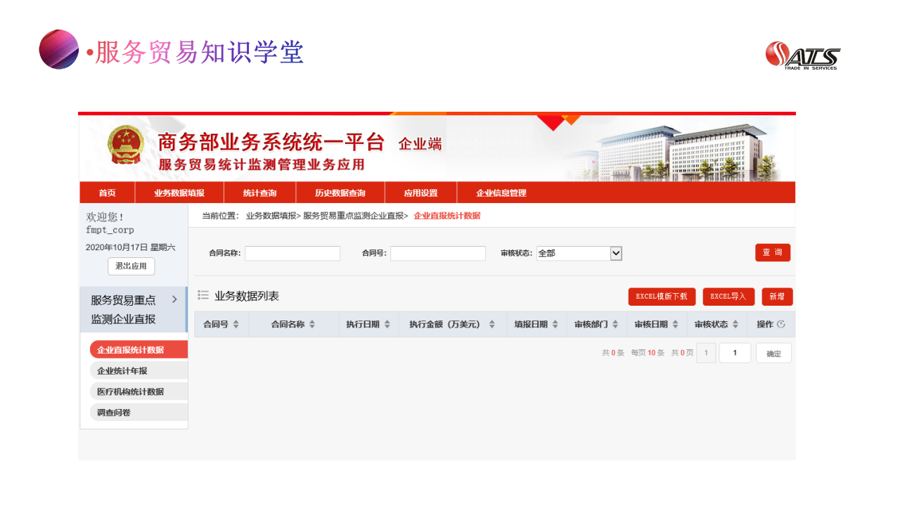Image resolution: width=900 pixels, height=506 pixels.
Task: Click the ATS Trade in Services logo
Action: point(803,56)
